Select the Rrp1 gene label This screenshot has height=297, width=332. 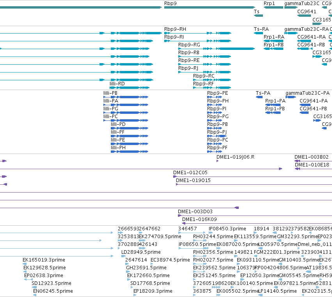click(x=269, y=4)
